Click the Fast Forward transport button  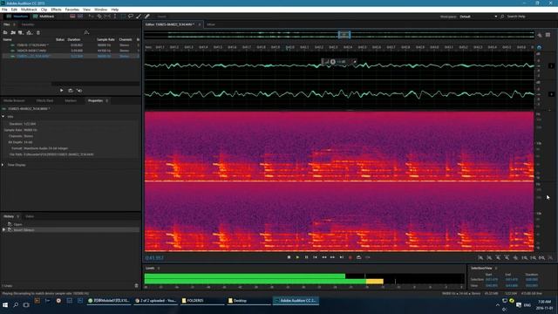[332, 257]
